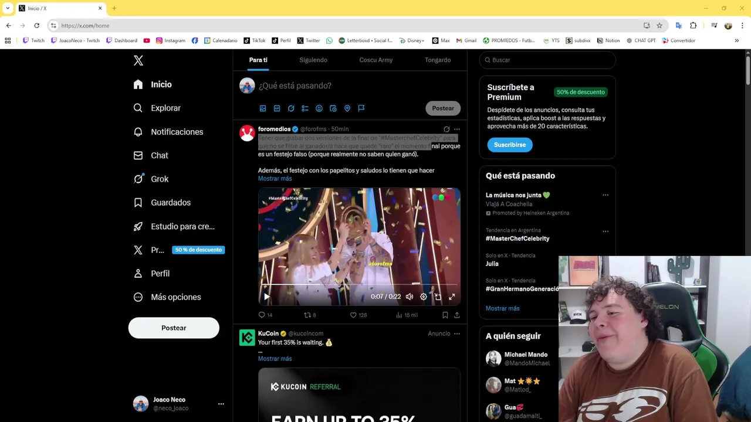Screen dimensions: 751x422
Task: Bookmark this page with star icon
Action: 659,25
